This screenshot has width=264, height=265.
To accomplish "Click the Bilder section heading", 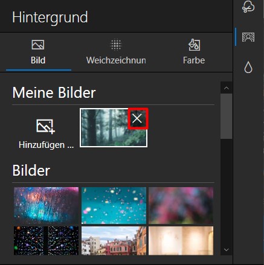I will tap(31, 170).
